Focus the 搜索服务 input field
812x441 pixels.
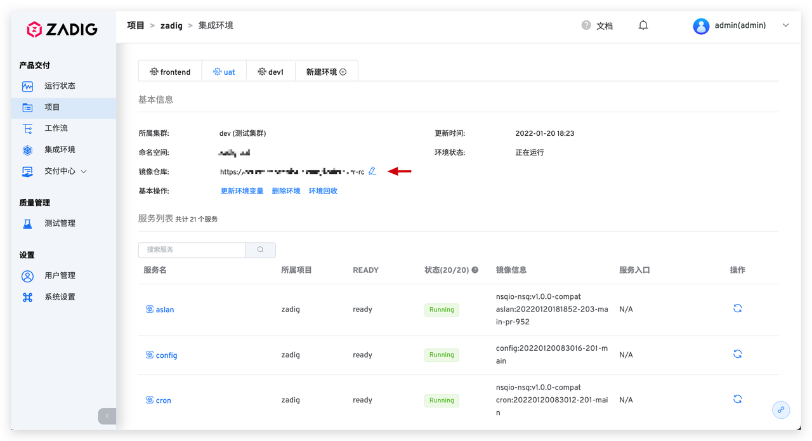tap(192, 249)
